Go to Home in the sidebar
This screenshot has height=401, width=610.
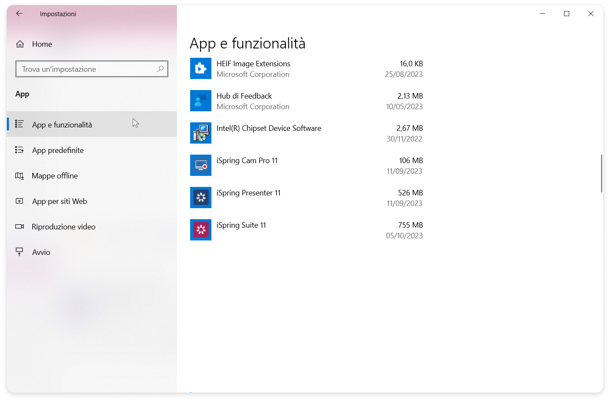point(92,44)
